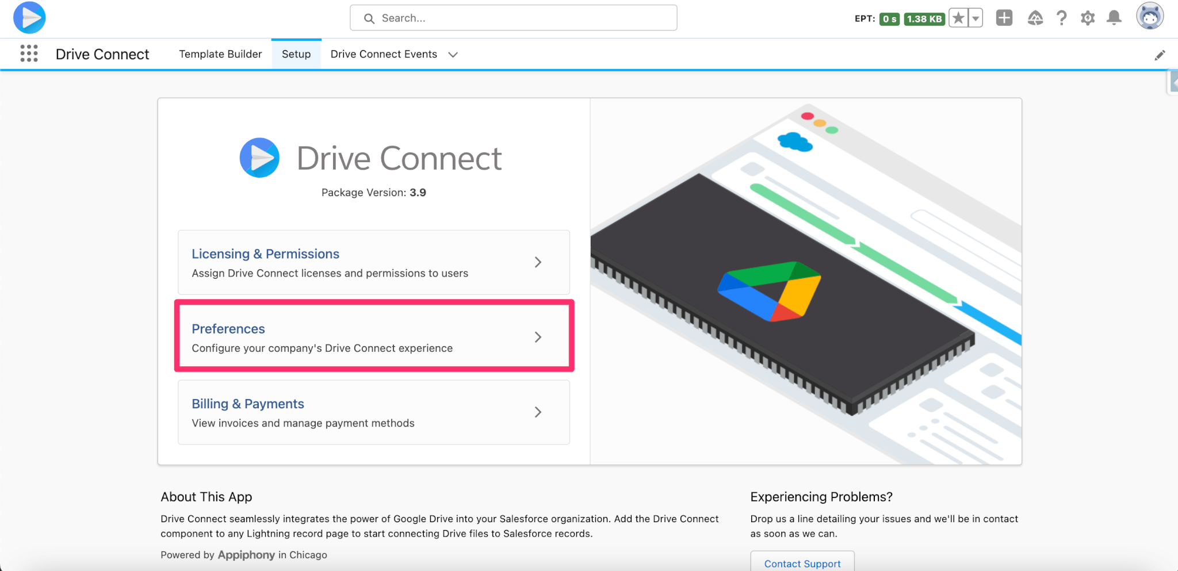1178x571 pixels.
Task: Click the Contact Support button
Action: click(x=802, y=563)
